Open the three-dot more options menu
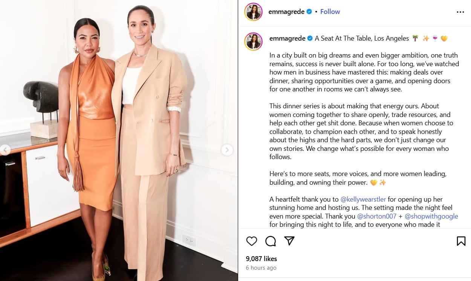 pos(460,12)
